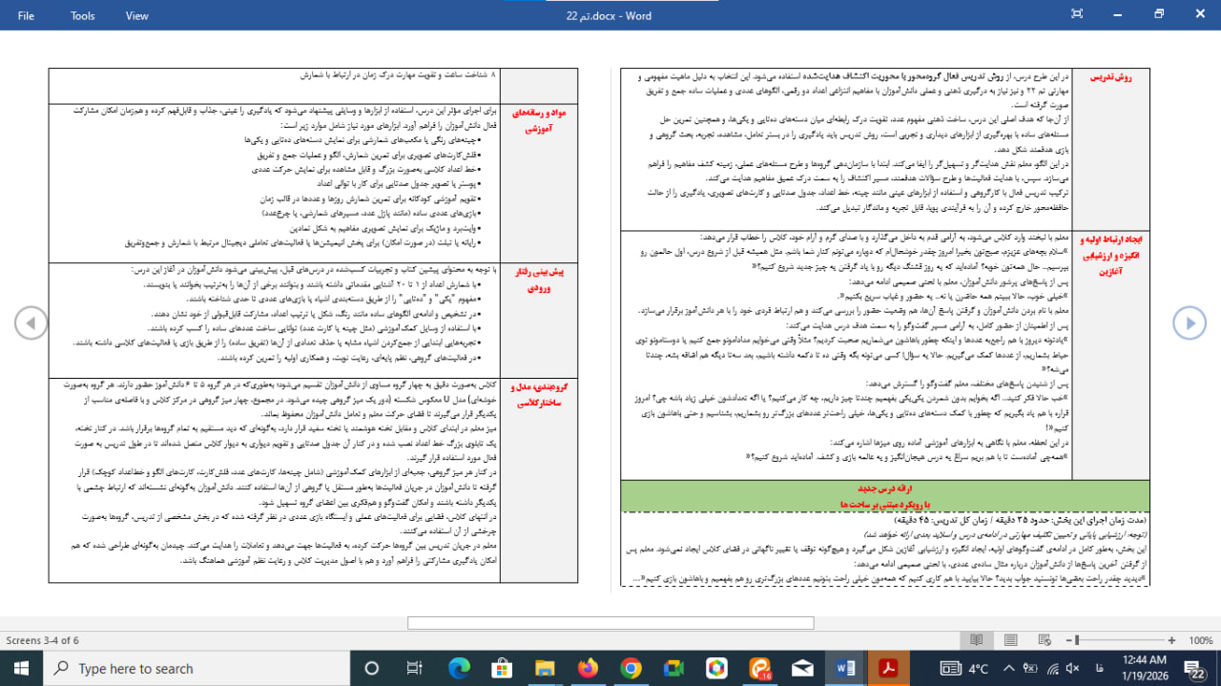Open the Tools menu
The image size is (1221, 686).
[x=83, y=15]
